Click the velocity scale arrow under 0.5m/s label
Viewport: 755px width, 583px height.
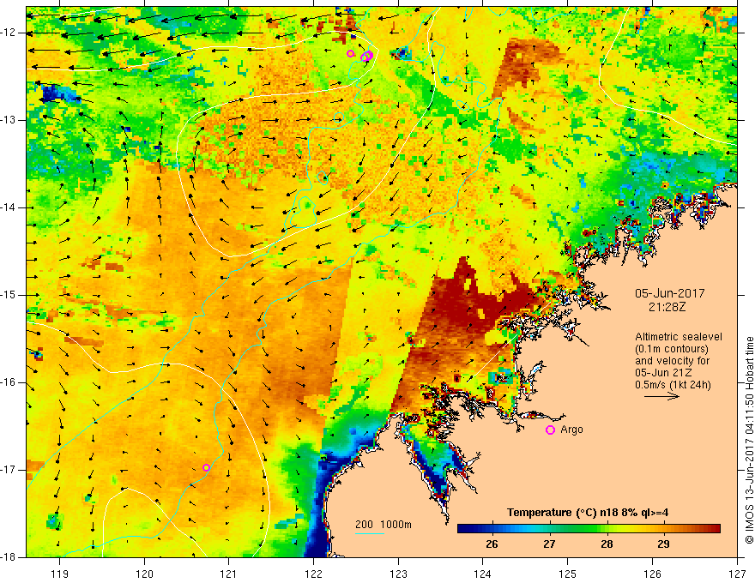click(661, 397)
